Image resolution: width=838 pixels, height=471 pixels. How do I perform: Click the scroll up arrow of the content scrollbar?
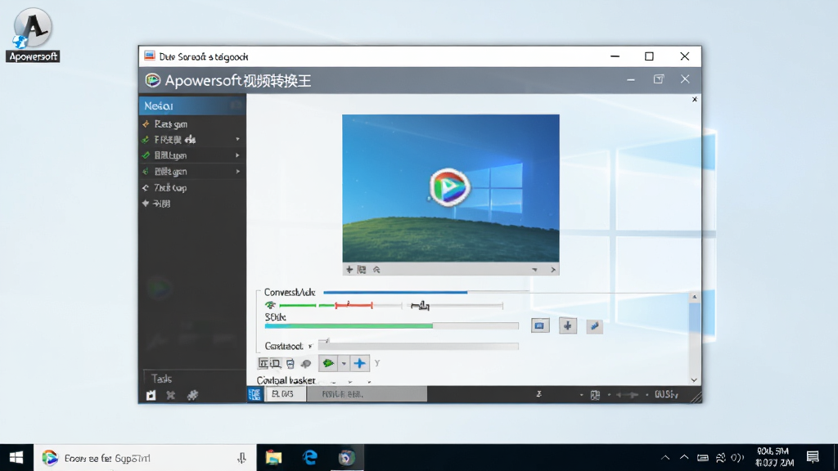[694, 297]
